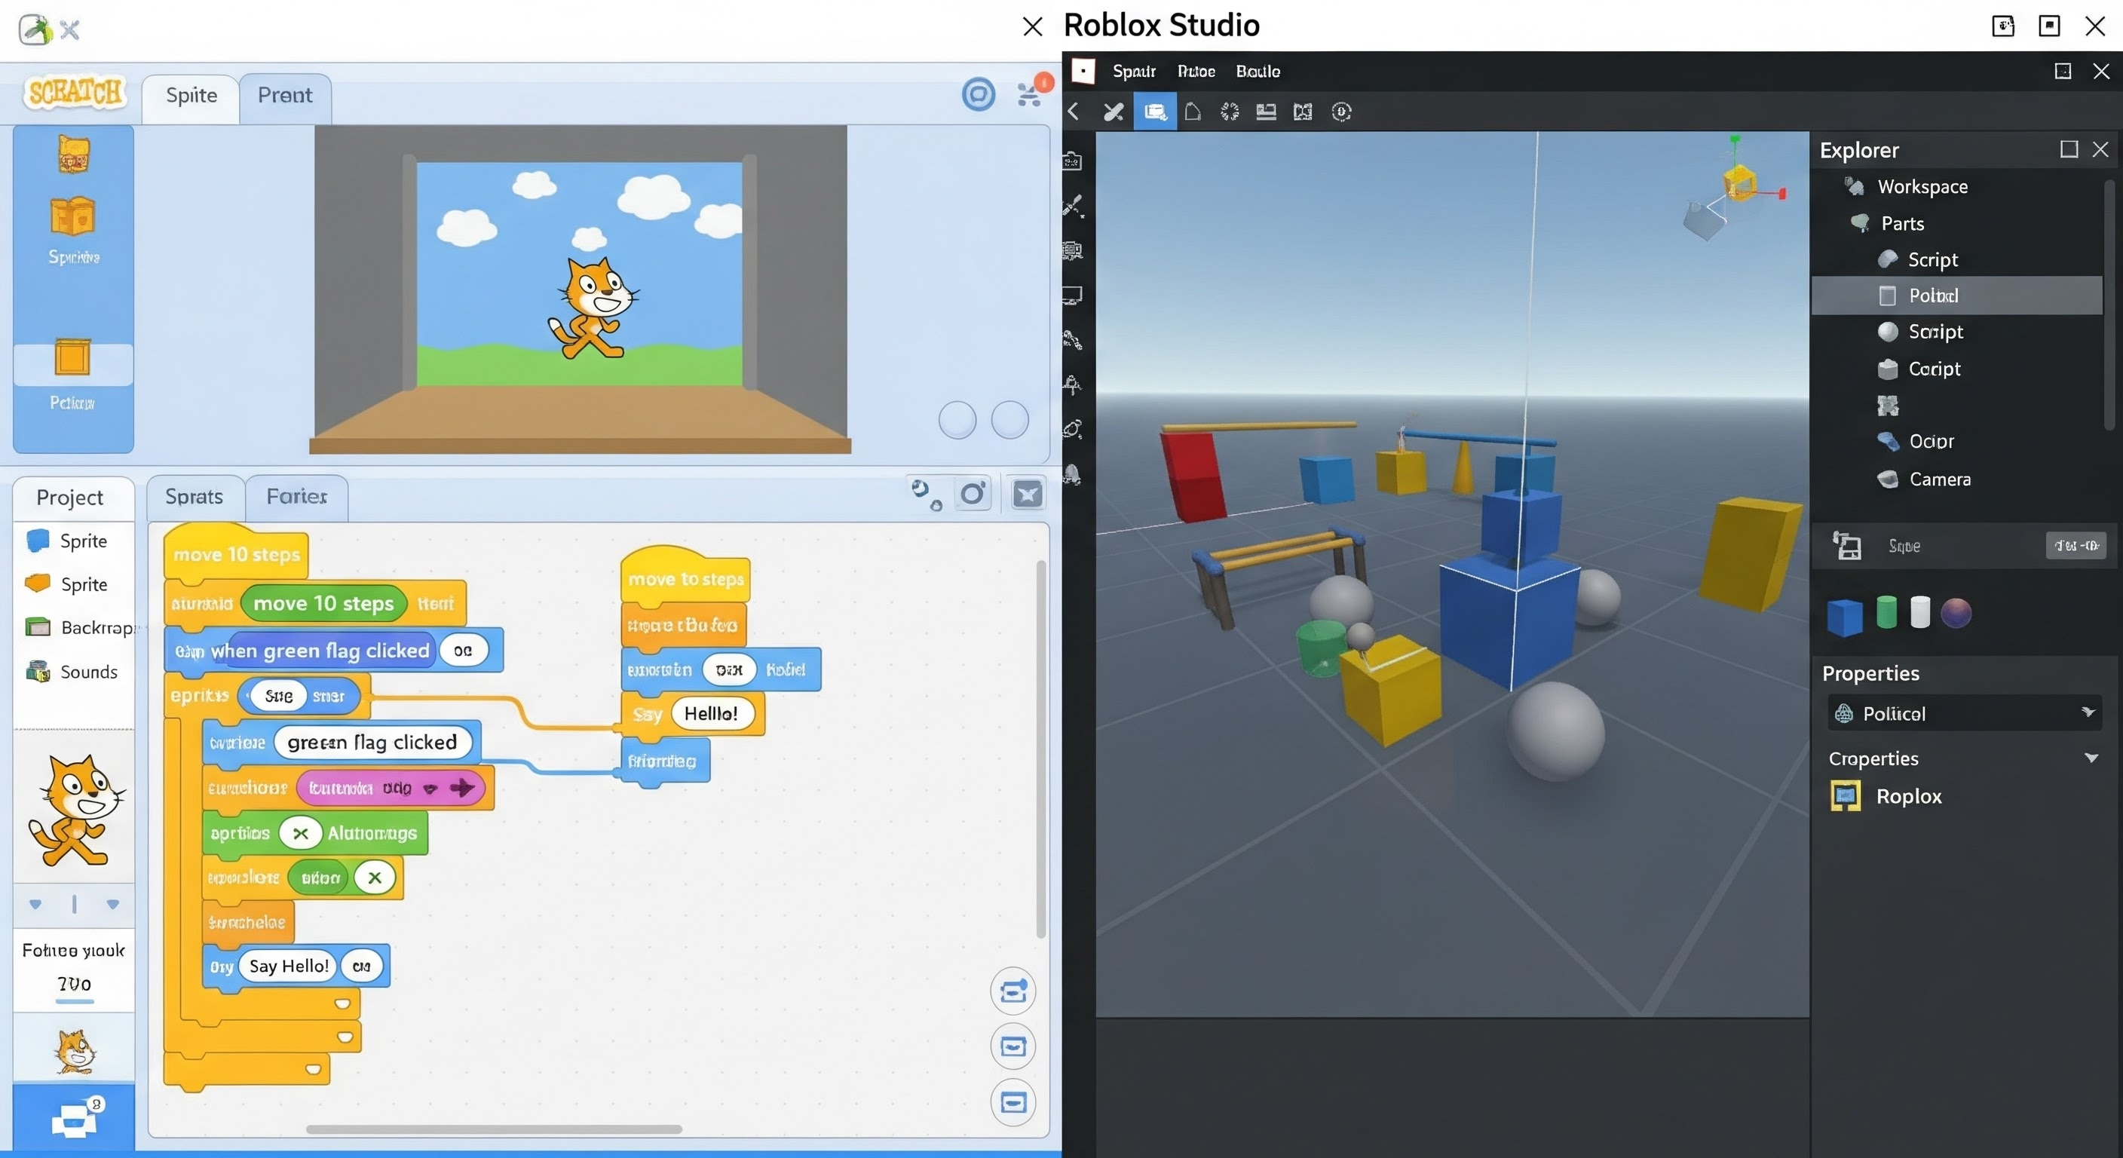Screen dimensions: 2123x1158
Task: Select the orange Sprinive box icon
Action: [72, 218]
